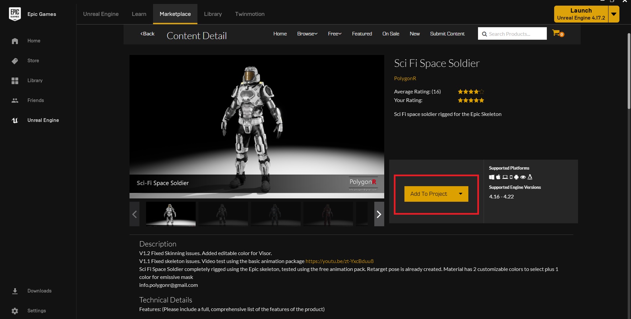631x319 pixels.
Task: Expand the Free dropdown menu
Action: [x=335, y=34]
